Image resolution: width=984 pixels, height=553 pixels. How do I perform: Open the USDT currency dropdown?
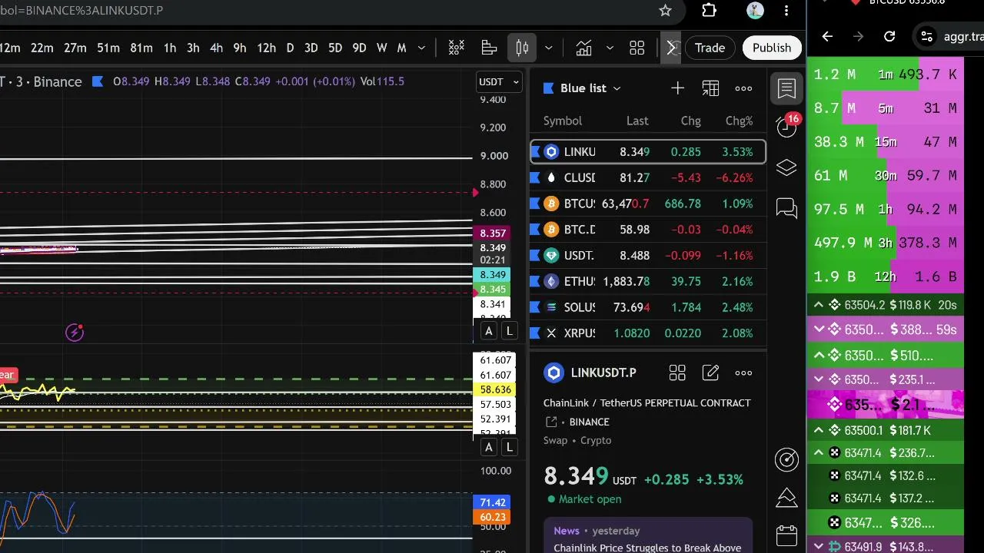(x=500, y=81)
